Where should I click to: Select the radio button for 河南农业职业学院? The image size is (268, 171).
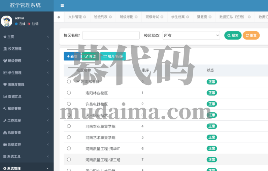pyautogui.click(x=69, y=126)
